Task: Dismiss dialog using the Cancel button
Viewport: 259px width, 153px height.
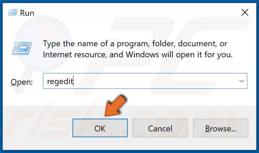Action: pos(160,128)
